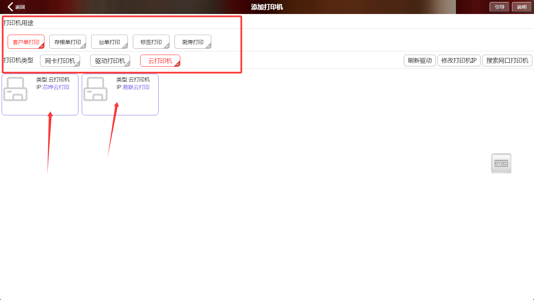Toggle 客户单打印 purpose option

[26, 42]
